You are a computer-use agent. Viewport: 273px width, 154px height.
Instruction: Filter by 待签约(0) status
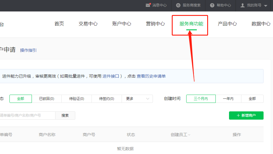tap(107, 99)
